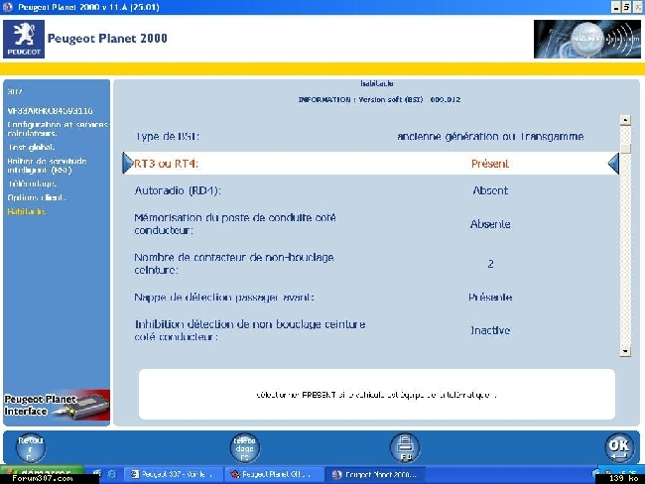Click the Retour back button
645x484 pixels.
point(31,448)
